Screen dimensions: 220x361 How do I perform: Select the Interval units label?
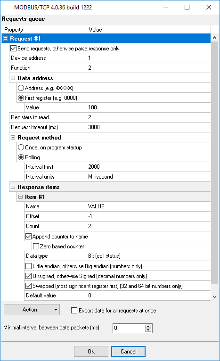[40, 177]
